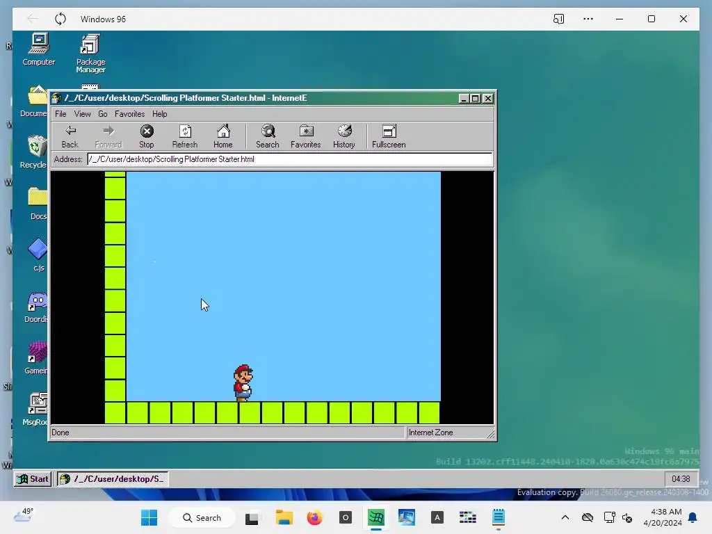Click the InternetE taskbar window button
The height and width of the screenshot is (534, 712).
coord(113,479)
